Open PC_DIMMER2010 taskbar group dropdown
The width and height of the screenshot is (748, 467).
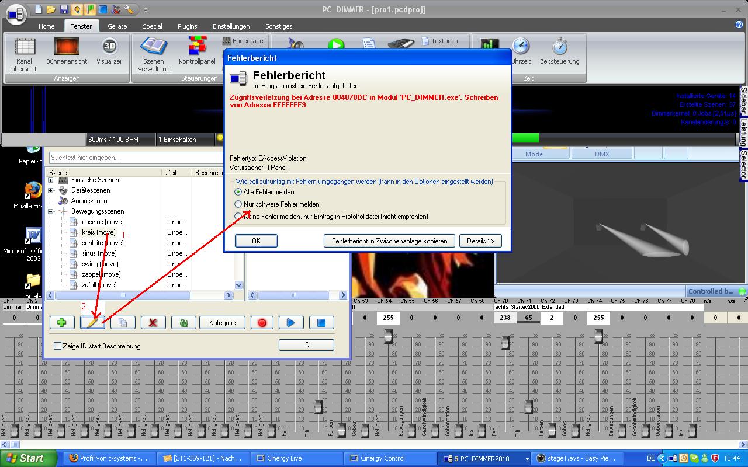point(527,459)
